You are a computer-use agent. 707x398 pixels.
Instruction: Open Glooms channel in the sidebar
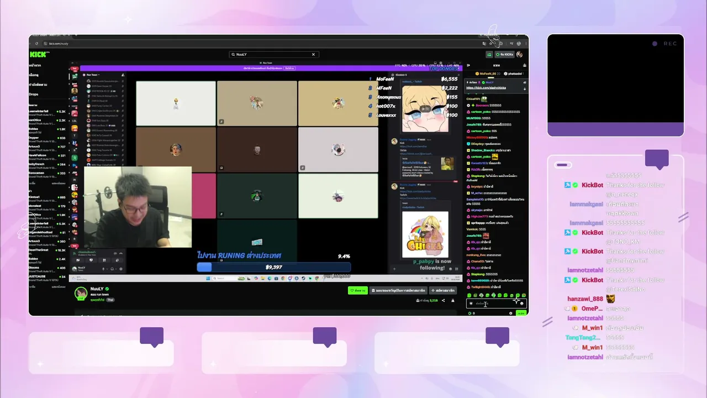(x=48, y=269)
